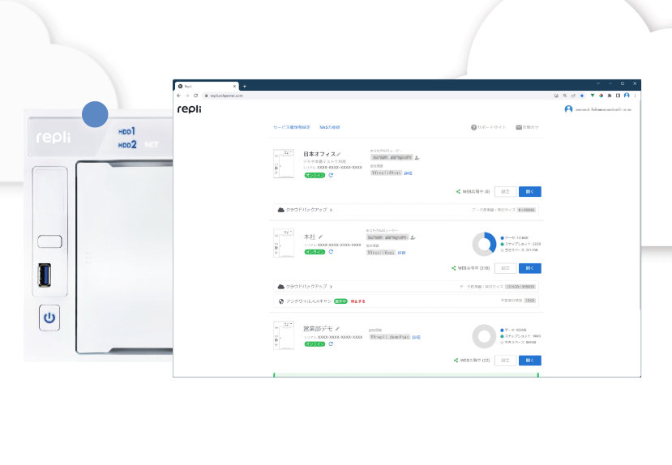Click the refresh icon beside 本社 online badge
Screen dimensions: 672x465
point(331,252)
